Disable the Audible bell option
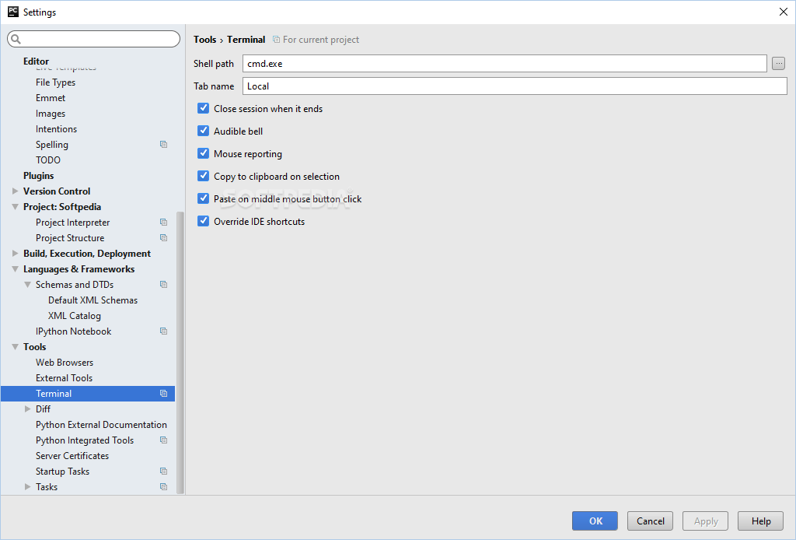796x540 pixels. click(x=203, y=131)
